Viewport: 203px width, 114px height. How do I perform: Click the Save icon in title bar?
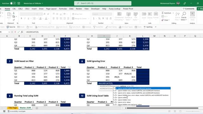tap(19, 3)
